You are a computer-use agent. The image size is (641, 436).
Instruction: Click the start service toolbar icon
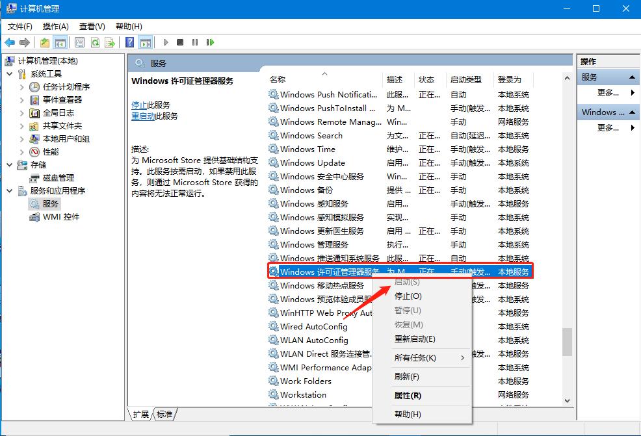pyautogui.click(x=166, y=42)
